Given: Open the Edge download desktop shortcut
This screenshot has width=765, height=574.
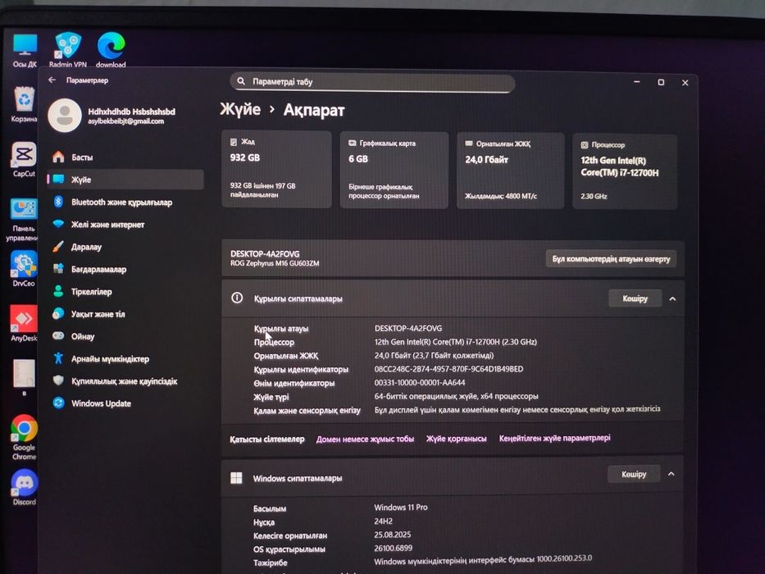Looking at the screenshot, I should (111, 49).
